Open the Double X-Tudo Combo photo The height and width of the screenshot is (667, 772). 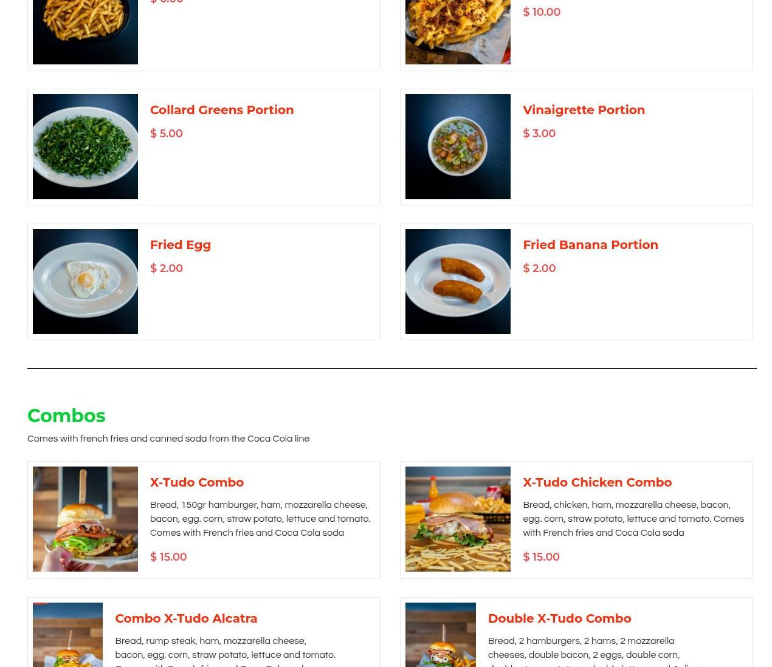tap(441, 635)
